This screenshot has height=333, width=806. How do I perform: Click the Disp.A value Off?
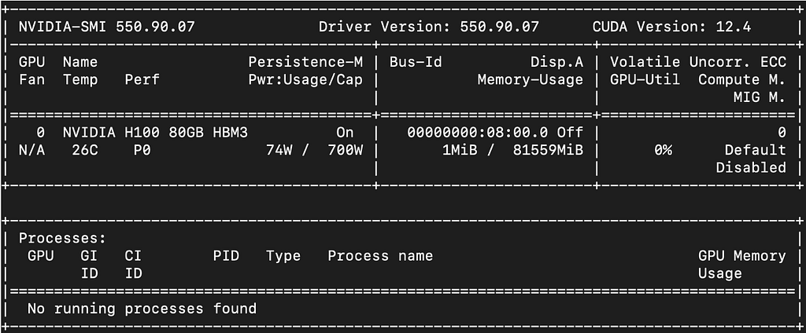point(570,133)
